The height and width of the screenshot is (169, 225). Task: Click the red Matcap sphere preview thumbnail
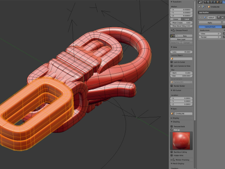tap(181, 141)
